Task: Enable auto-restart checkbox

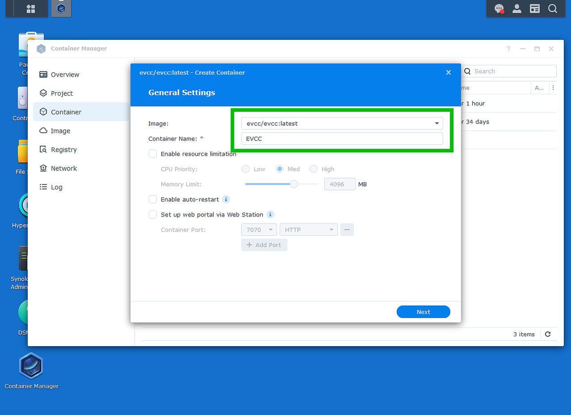Action: tap(153, 199)
